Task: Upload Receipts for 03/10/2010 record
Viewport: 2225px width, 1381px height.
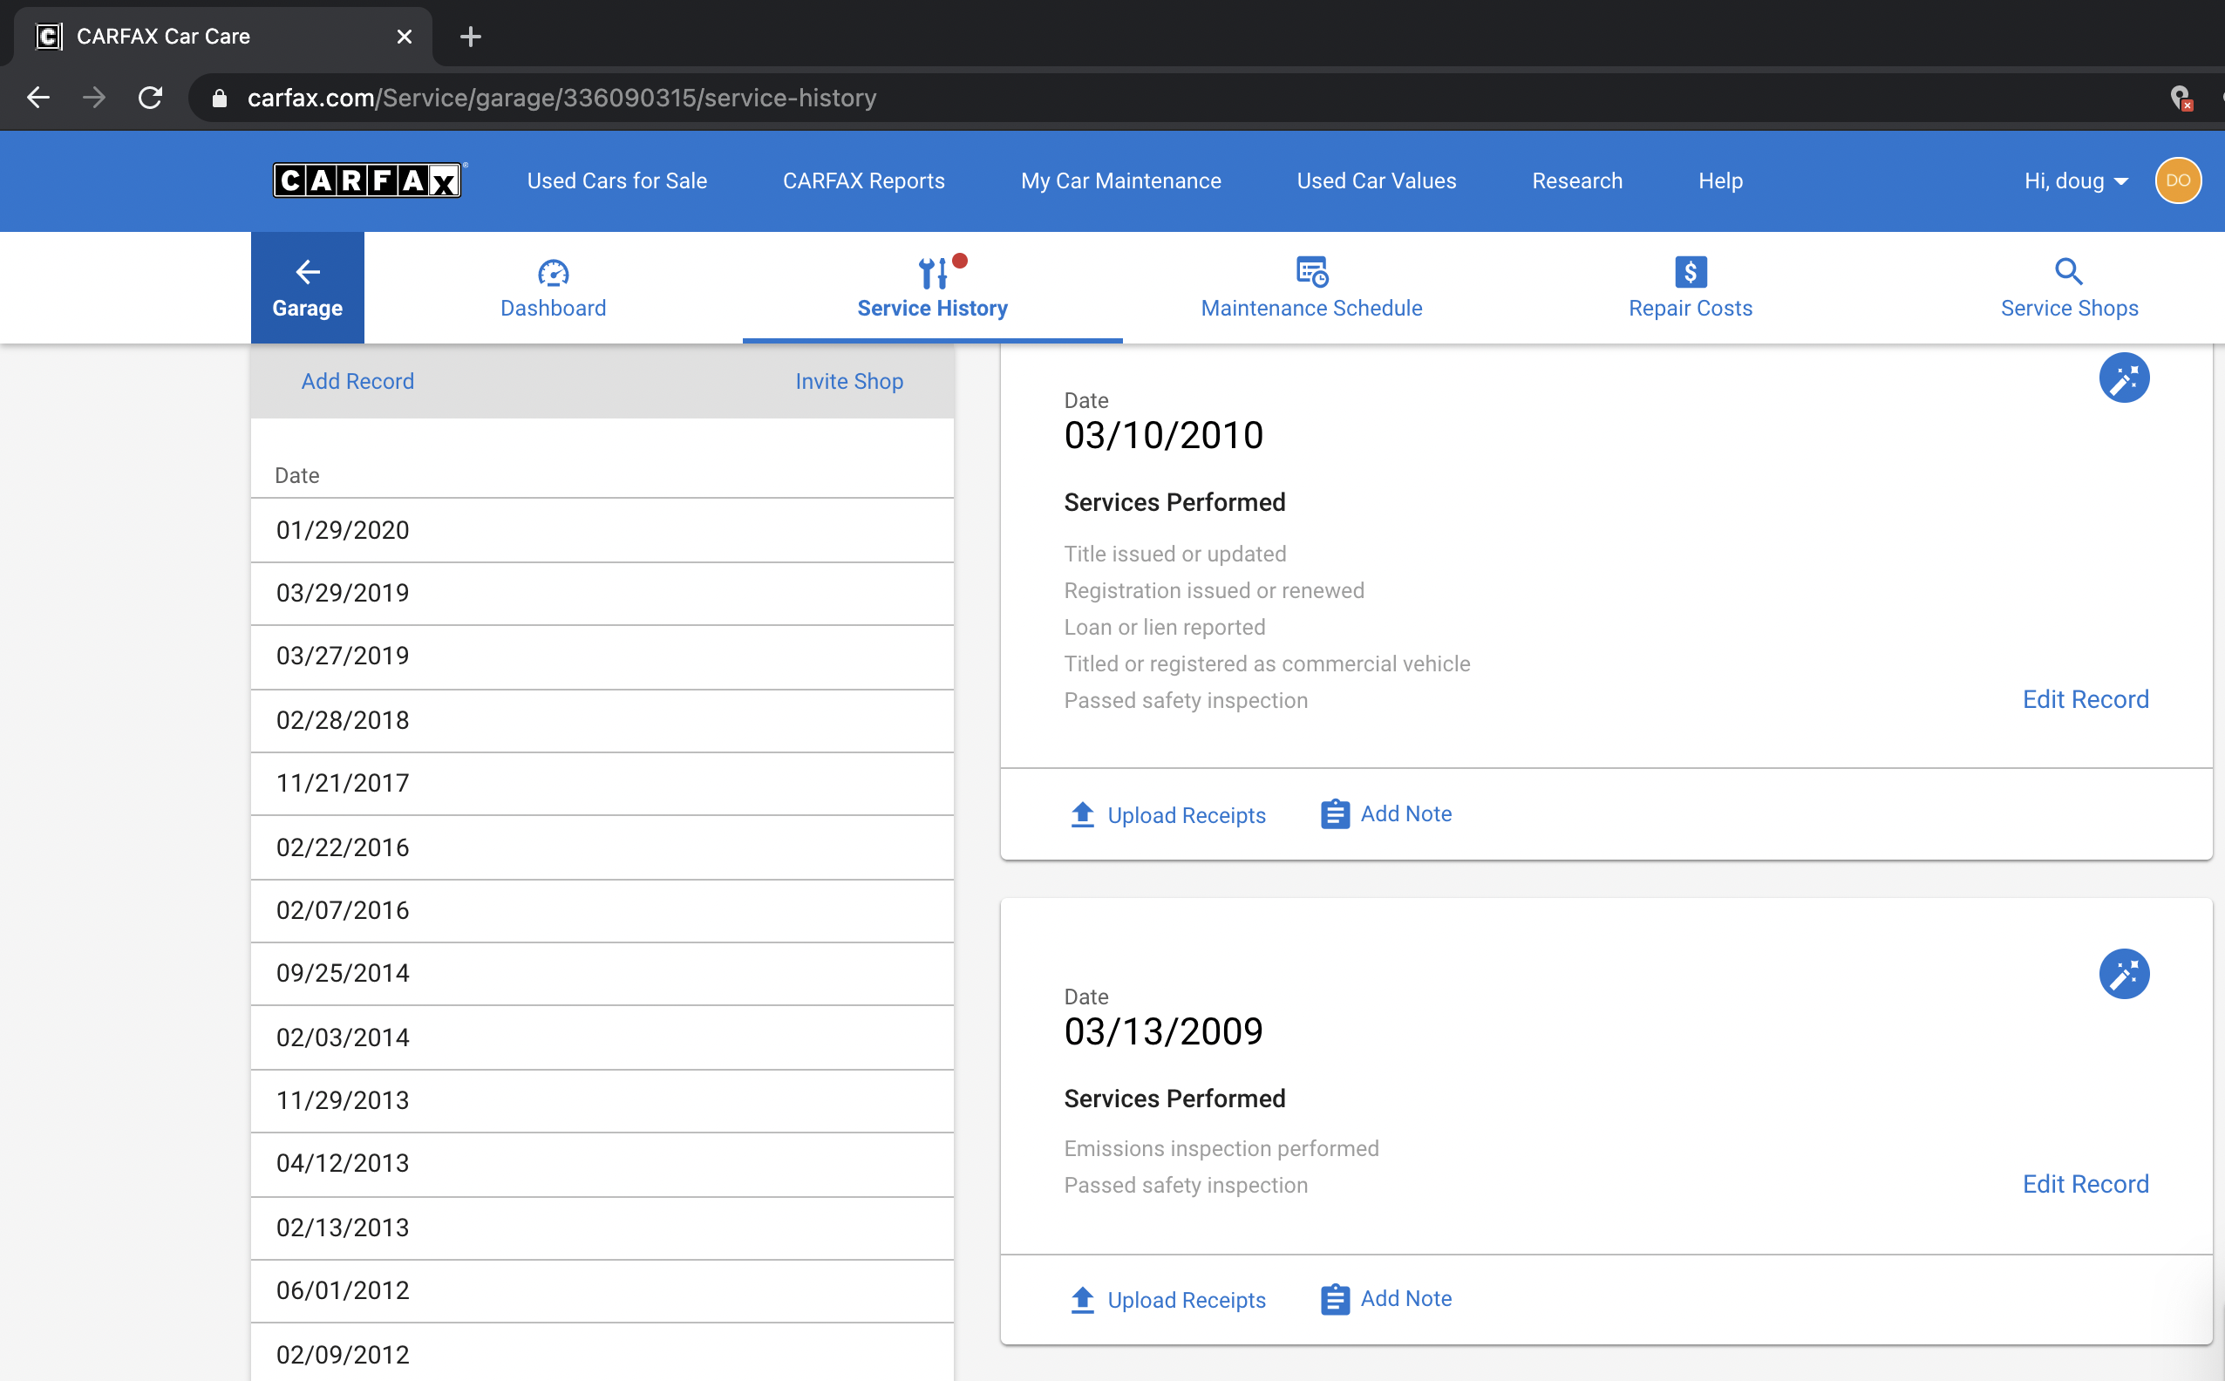Action: coord(1167,814)
